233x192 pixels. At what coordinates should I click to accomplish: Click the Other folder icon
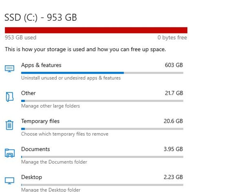pyautogui.click(x=10, y=97)
